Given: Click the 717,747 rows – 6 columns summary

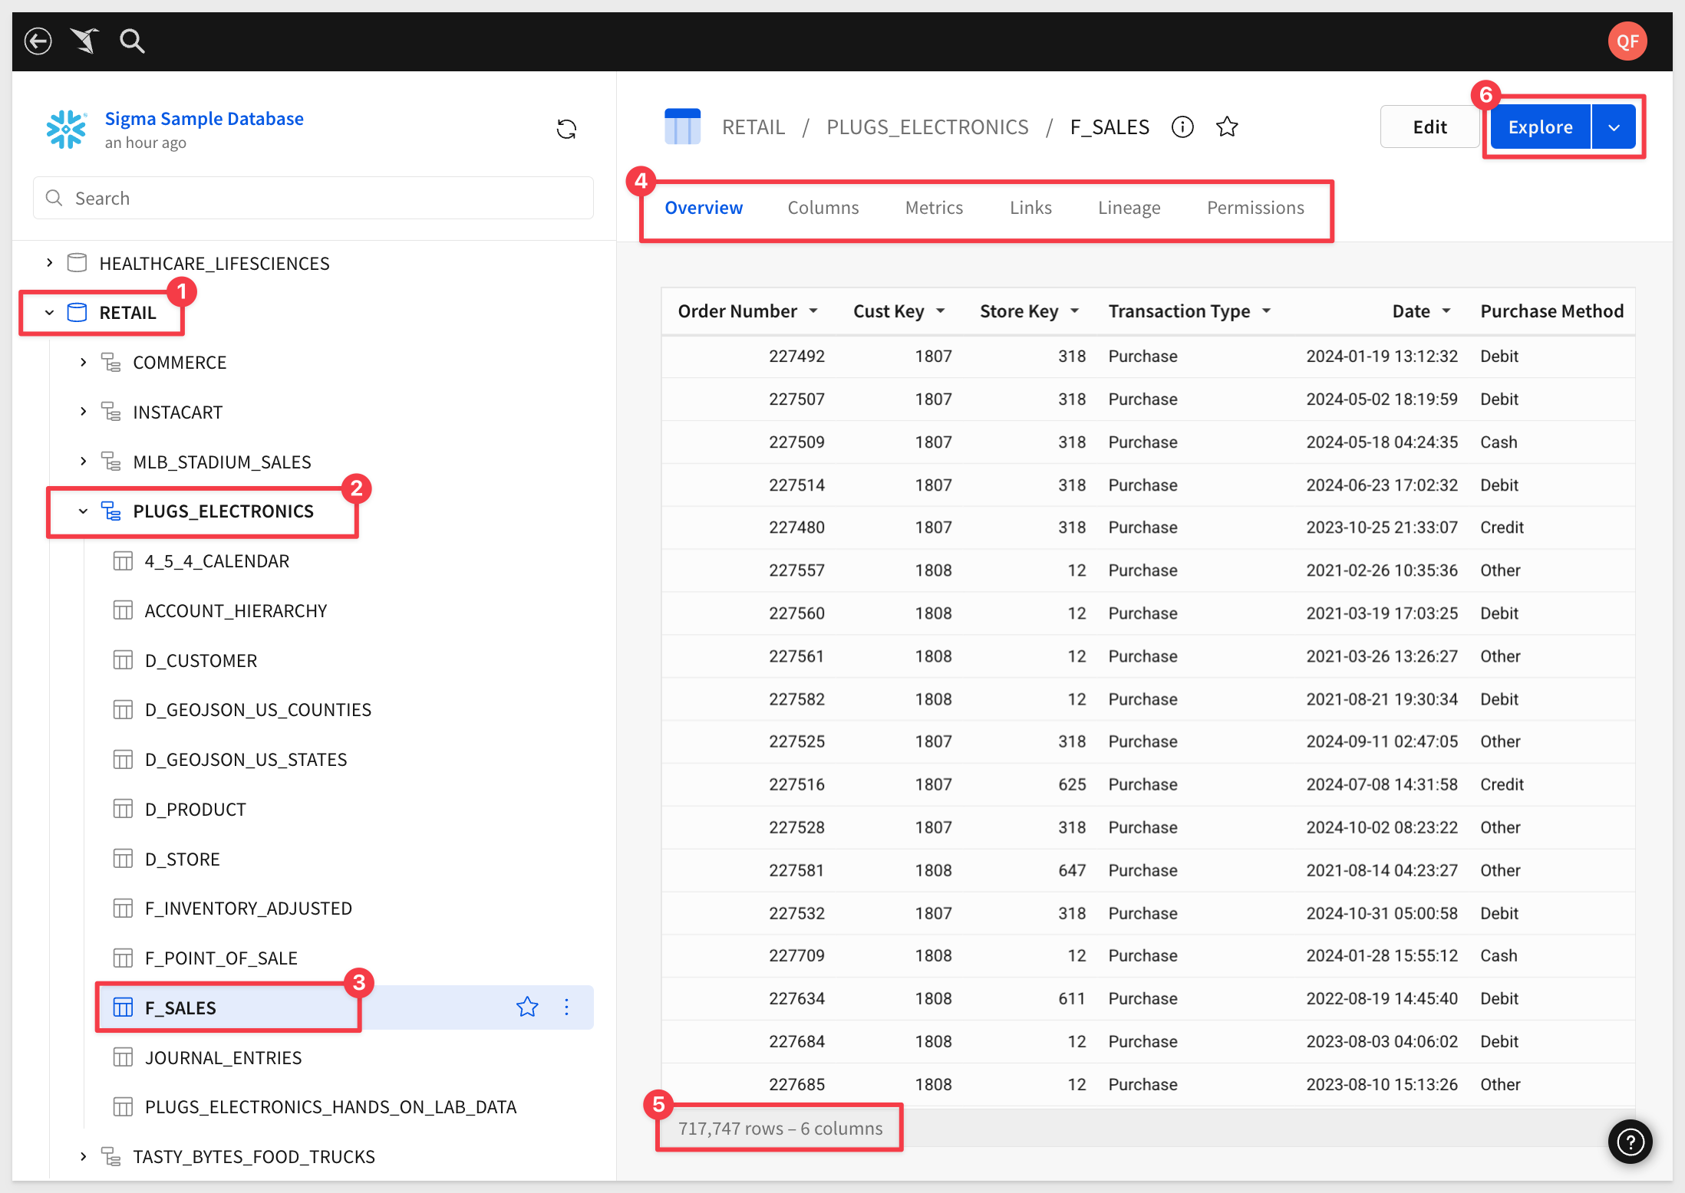Looking at the screenshot, I should coord(780,1129).
